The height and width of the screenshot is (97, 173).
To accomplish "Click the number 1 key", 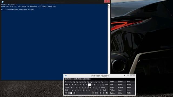I will point(72,82).
